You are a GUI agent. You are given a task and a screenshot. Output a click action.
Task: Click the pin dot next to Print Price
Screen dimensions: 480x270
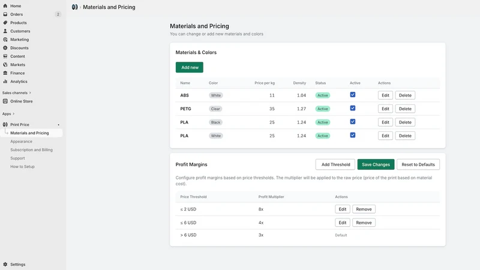tap(58, 125)
